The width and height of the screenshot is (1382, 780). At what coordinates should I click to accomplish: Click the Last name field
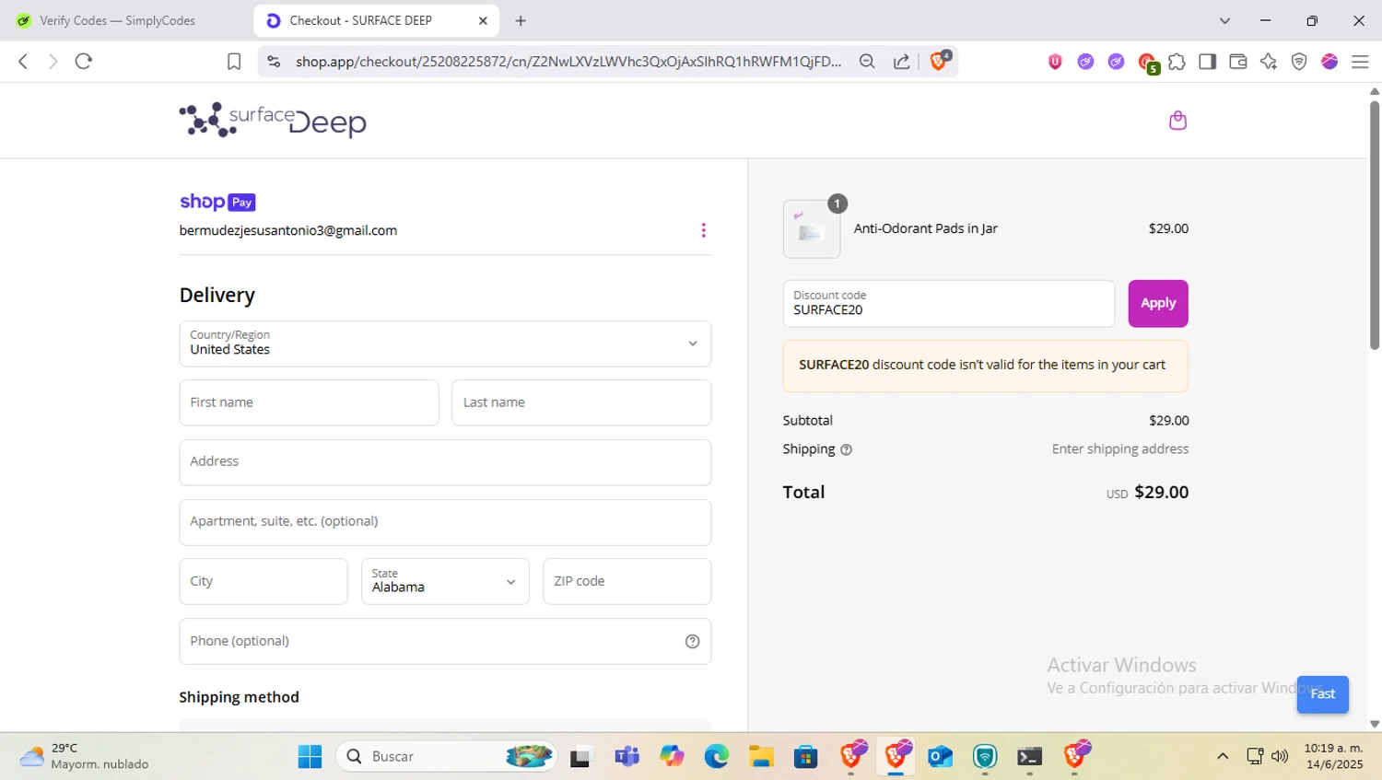[581, 402]
